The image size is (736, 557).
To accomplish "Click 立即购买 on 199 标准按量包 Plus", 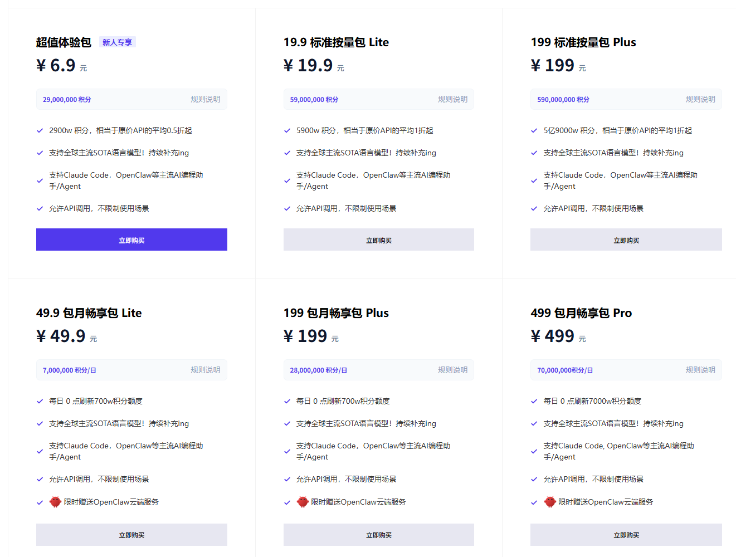I will pyautogui.click(x=626, y=239).
